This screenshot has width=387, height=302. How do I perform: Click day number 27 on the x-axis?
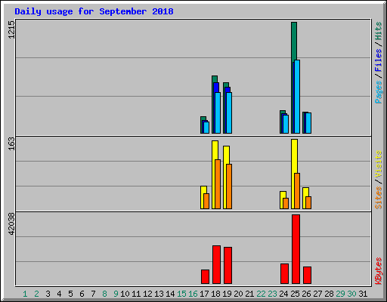[x=317, y=294]
